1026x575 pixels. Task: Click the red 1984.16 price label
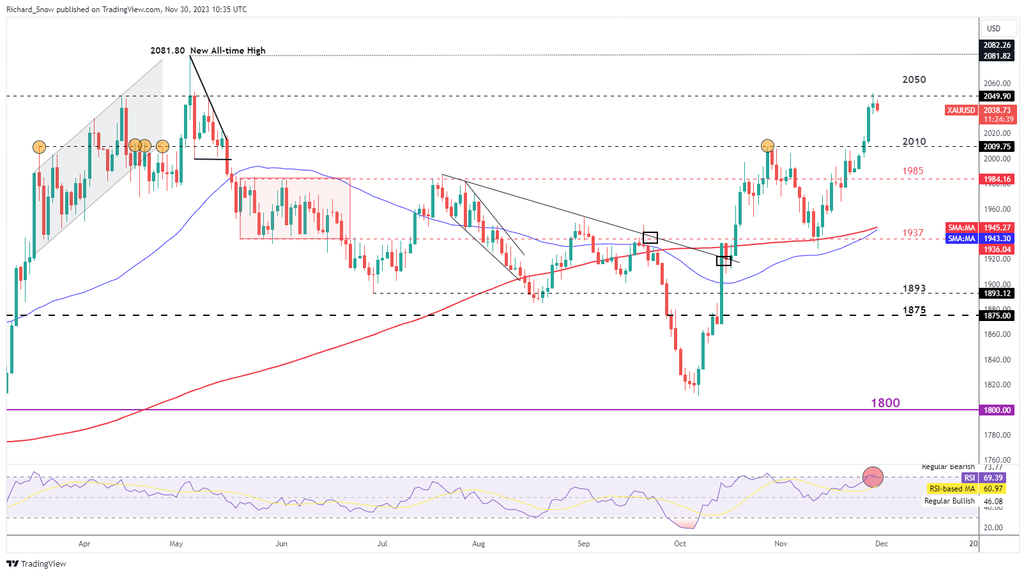pyautogui.click(x=997, y=179)
